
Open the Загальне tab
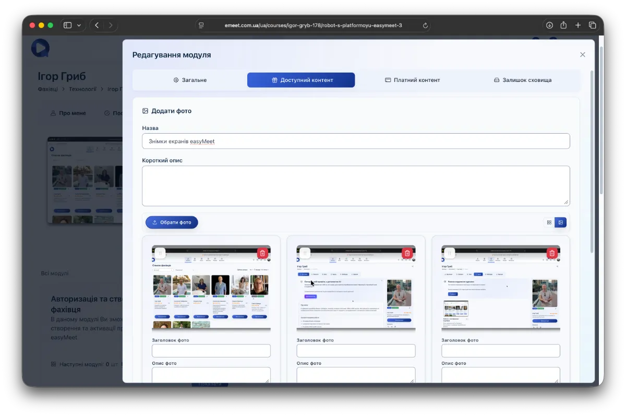190,80
